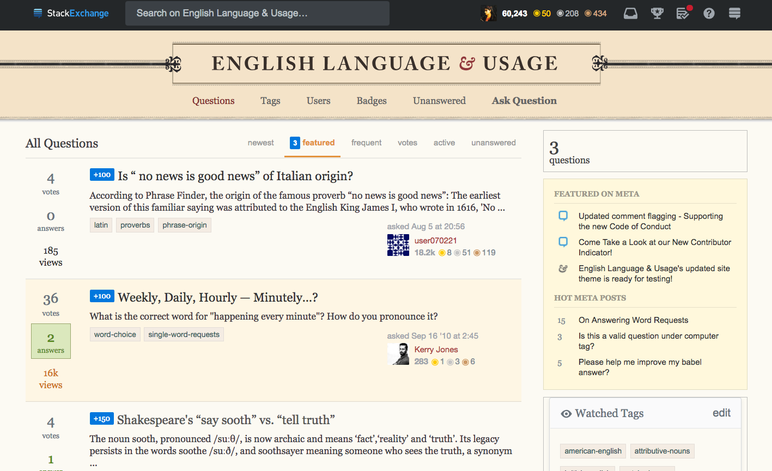
Task: Open question about no news is good news
Action: pyautogui.click(x=235, y=176)
